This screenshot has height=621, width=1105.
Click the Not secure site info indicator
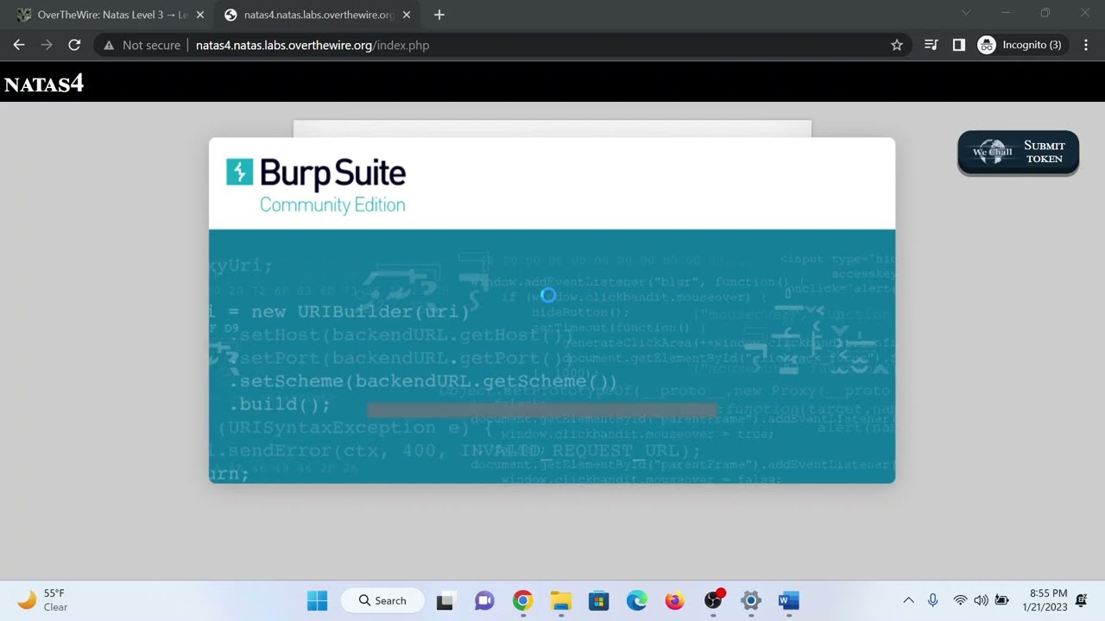coord(142,45)
